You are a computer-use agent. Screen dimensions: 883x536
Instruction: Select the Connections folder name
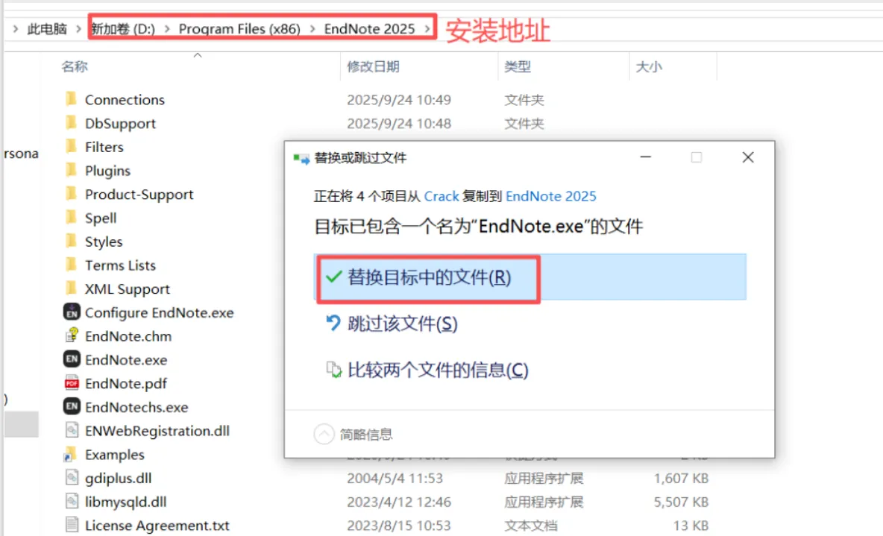125,100
